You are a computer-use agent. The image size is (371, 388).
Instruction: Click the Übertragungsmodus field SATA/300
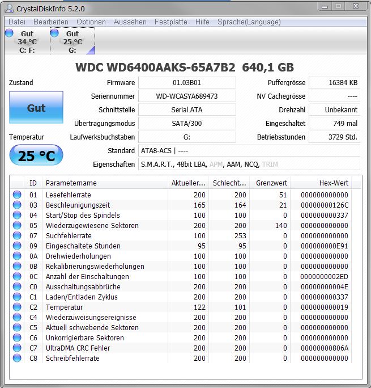(187, 123)
